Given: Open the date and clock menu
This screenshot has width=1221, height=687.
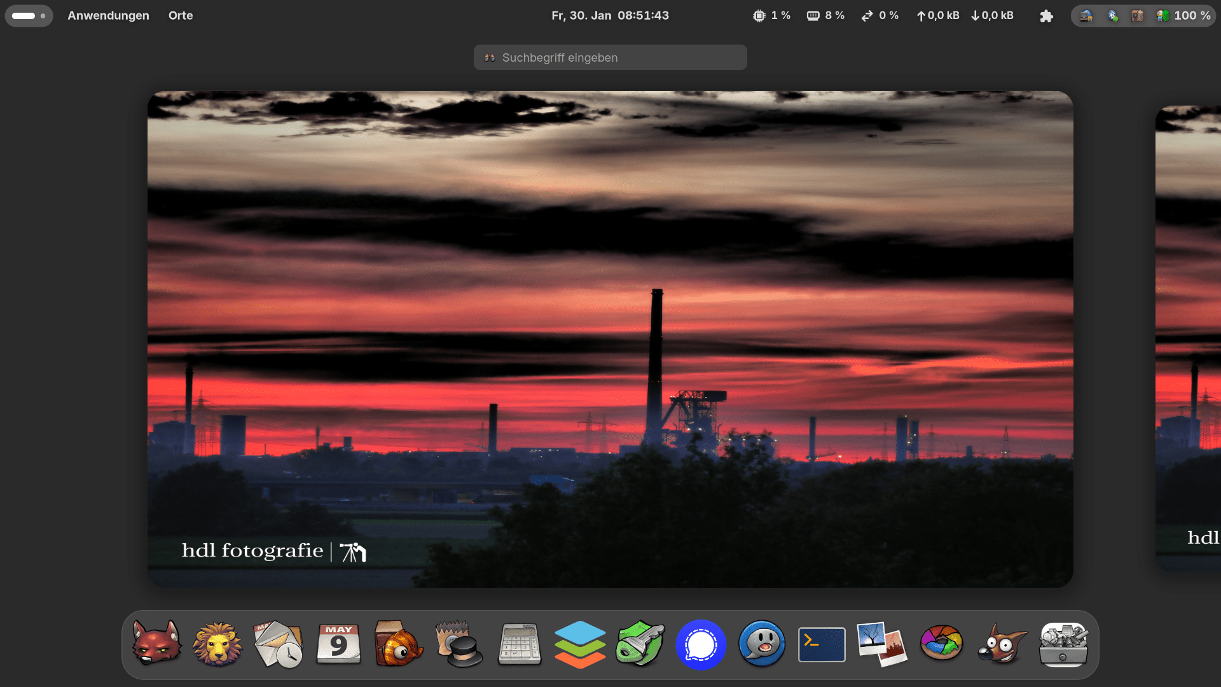Looking at the screenshot, I should [x=610, y=15].
